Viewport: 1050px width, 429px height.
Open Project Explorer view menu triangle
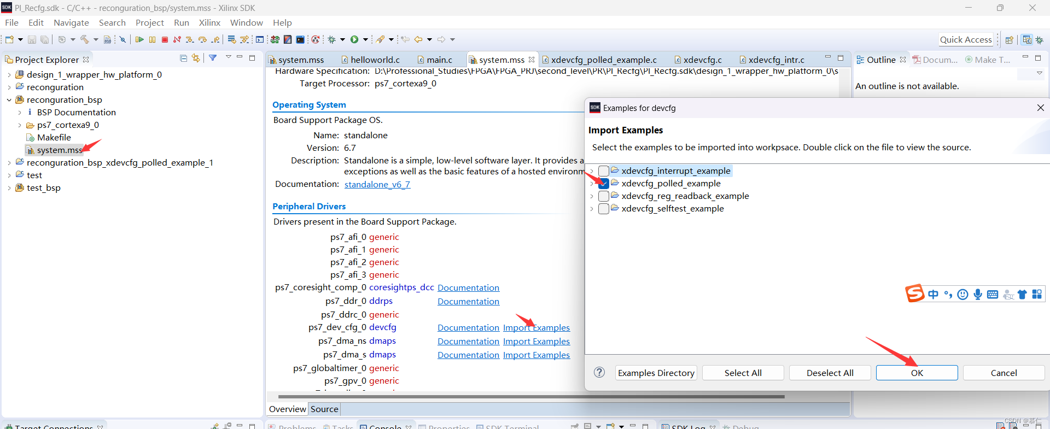tap(228, 57)
